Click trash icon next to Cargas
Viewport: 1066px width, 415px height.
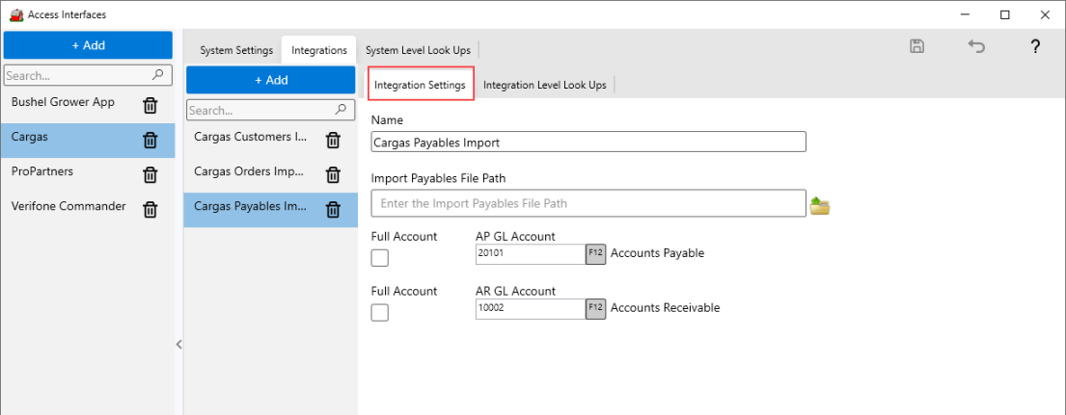150,140
